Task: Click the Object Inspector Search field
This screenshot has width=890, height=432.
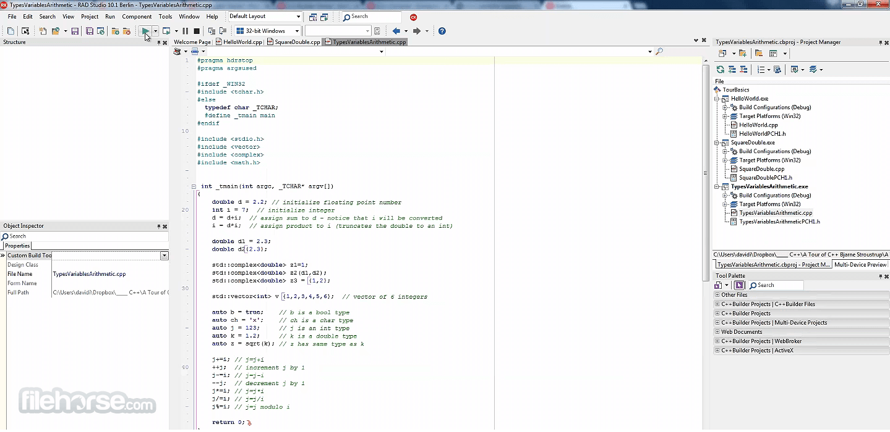Action: 84,236
